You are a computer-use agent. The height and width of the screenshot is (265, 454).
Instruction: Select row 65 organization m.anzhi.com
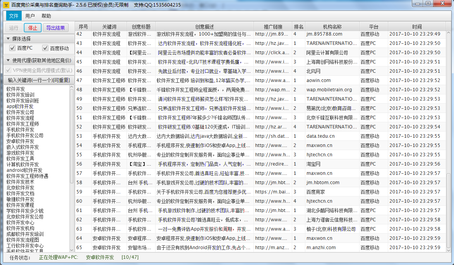coord(321,248)
